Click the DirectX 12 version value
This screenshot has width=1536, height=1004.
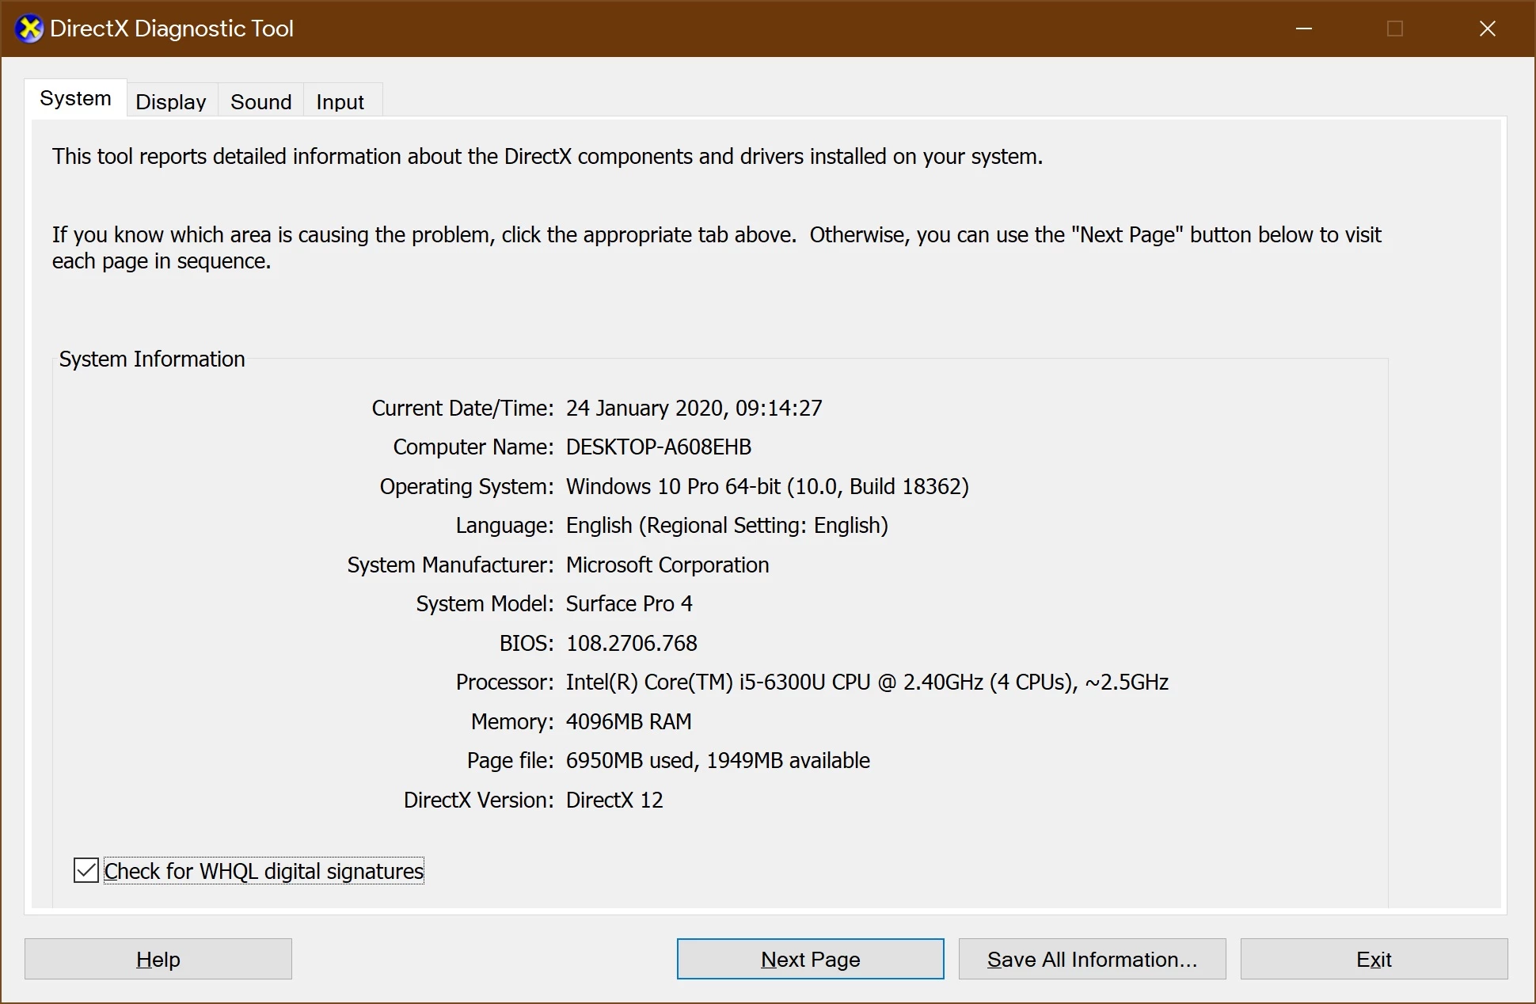(614, 801)
